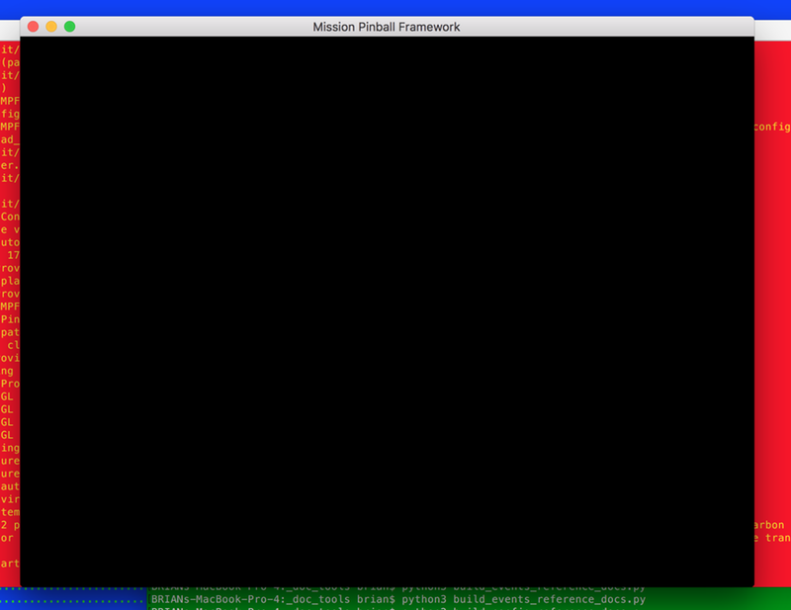Click the 'Pro' line in left red terminal

pyautogui.click(x=9, y=383)
